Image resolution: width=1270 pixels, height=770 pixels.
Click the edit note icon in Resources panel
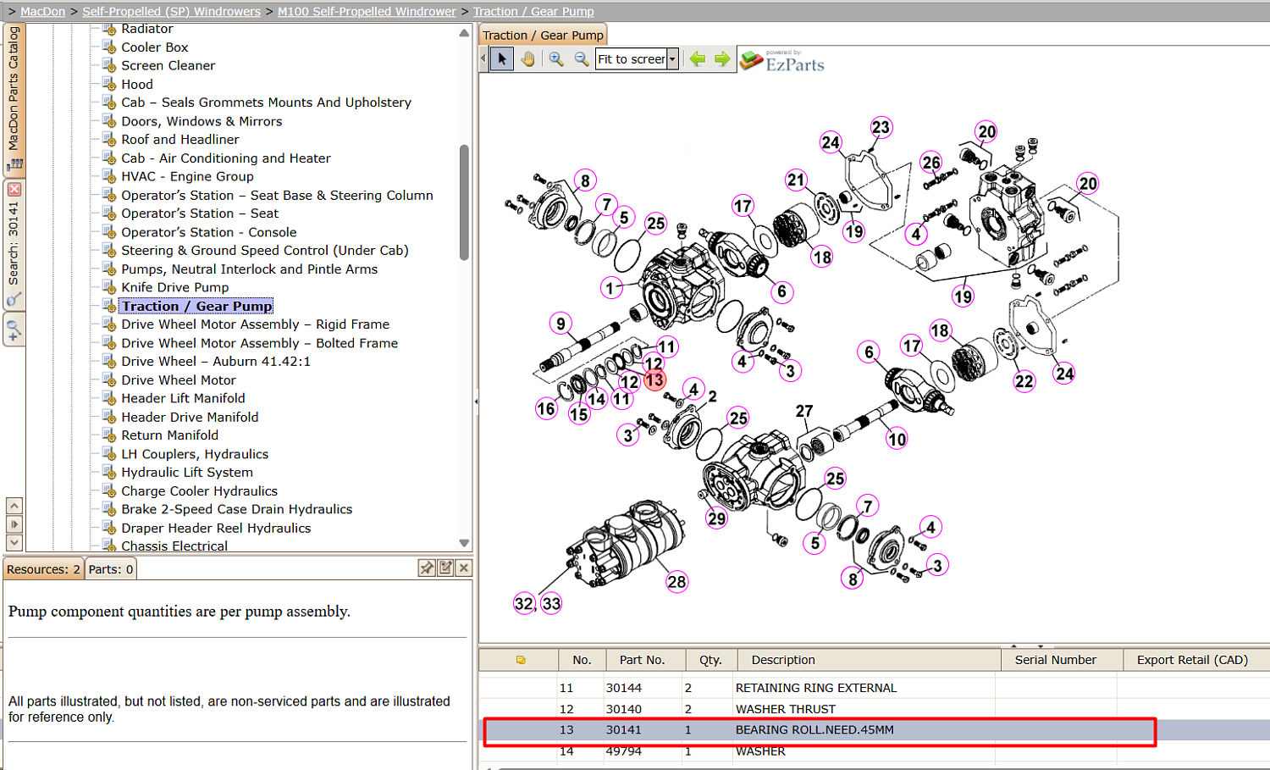tap(445, 568)
